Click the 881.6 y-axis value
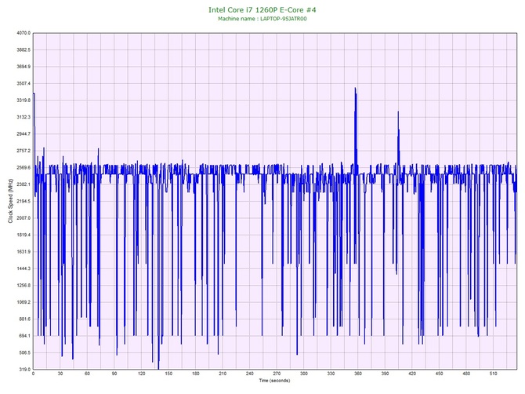The height and width of the screenshot is (394, 525). 24,319
